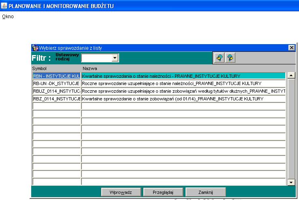Click the dialog icon beside "Wybierz sprawozdanie z listy"
The width and height of the screenshot is (299, 200).
pyautogui.click(x=35, y=48)
